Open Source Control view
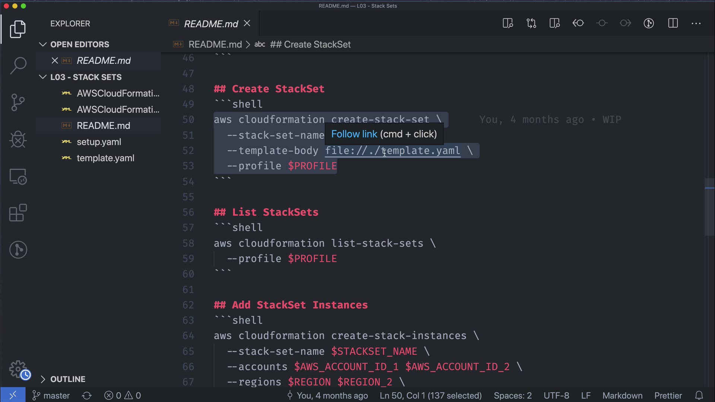 coord(18,102)
